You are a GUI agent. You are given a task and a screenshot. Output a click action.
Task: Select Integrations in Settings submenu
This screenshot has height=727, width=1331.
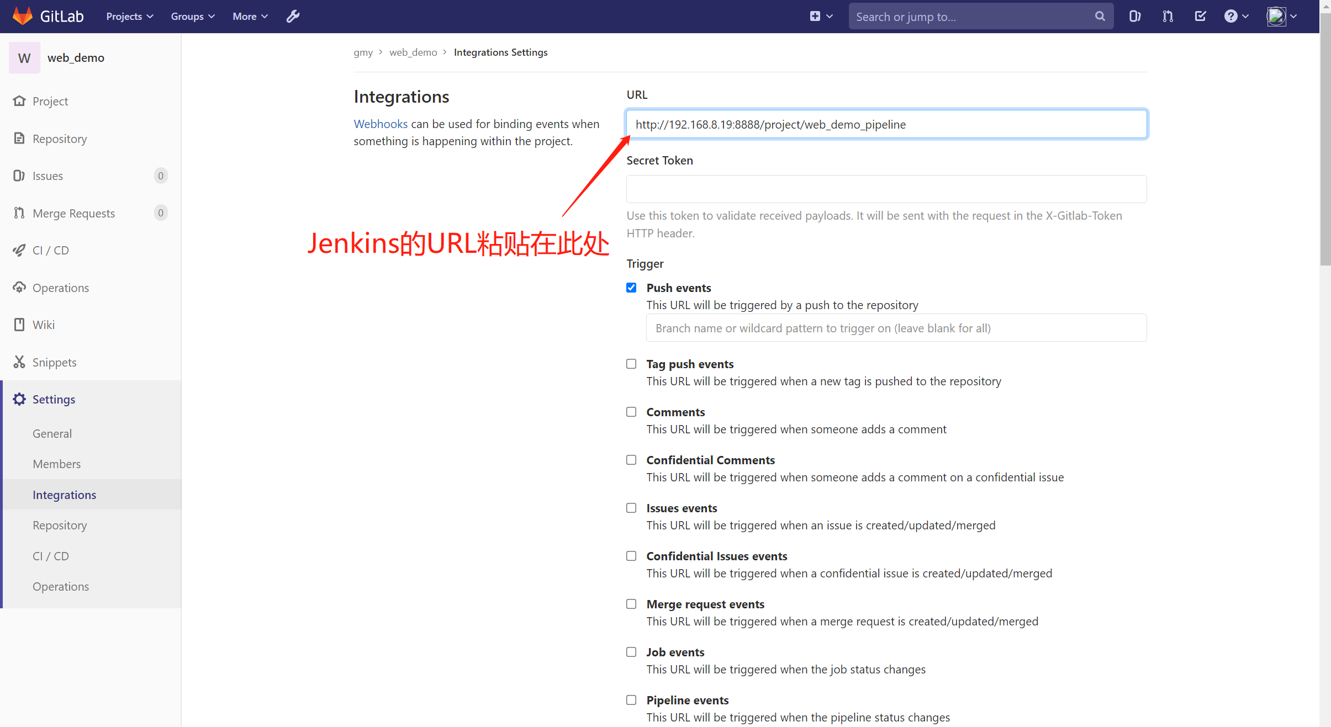[x=64, y=495]
